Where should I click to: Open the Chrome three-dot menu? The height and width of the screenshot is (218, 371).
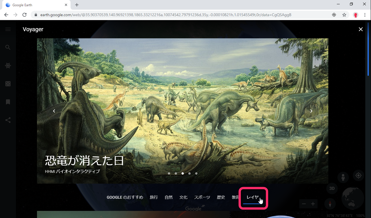click(x=365, y=15)
